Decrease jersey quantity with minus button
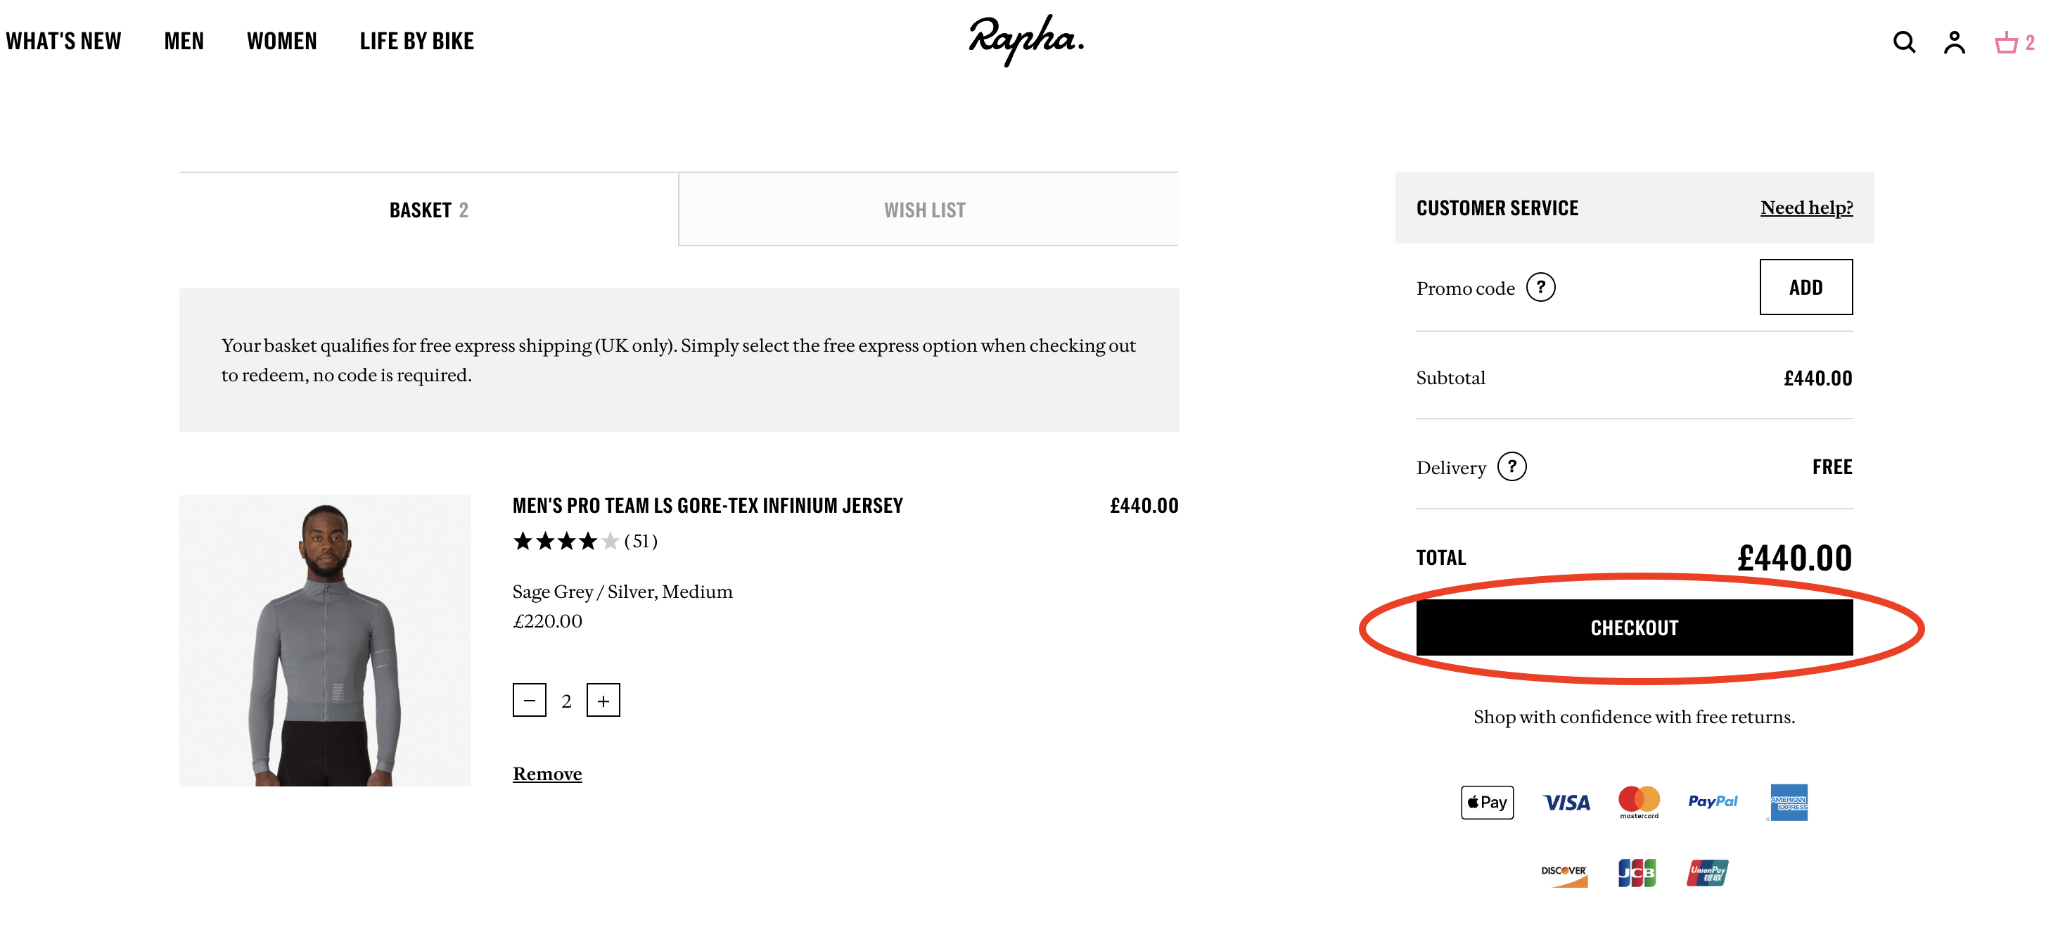 point(529,701)
